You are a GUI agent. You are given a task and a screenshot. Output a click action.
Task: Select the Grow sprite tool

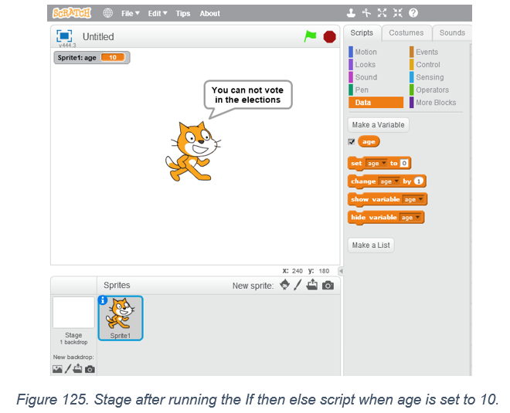pyautogui.click(x=382, y=13)
